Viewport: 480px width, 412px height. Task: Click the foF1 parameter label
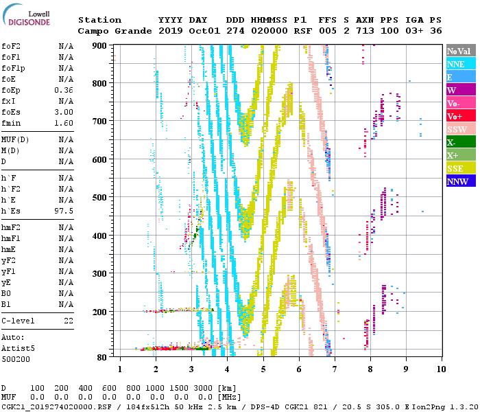(11, 57)
